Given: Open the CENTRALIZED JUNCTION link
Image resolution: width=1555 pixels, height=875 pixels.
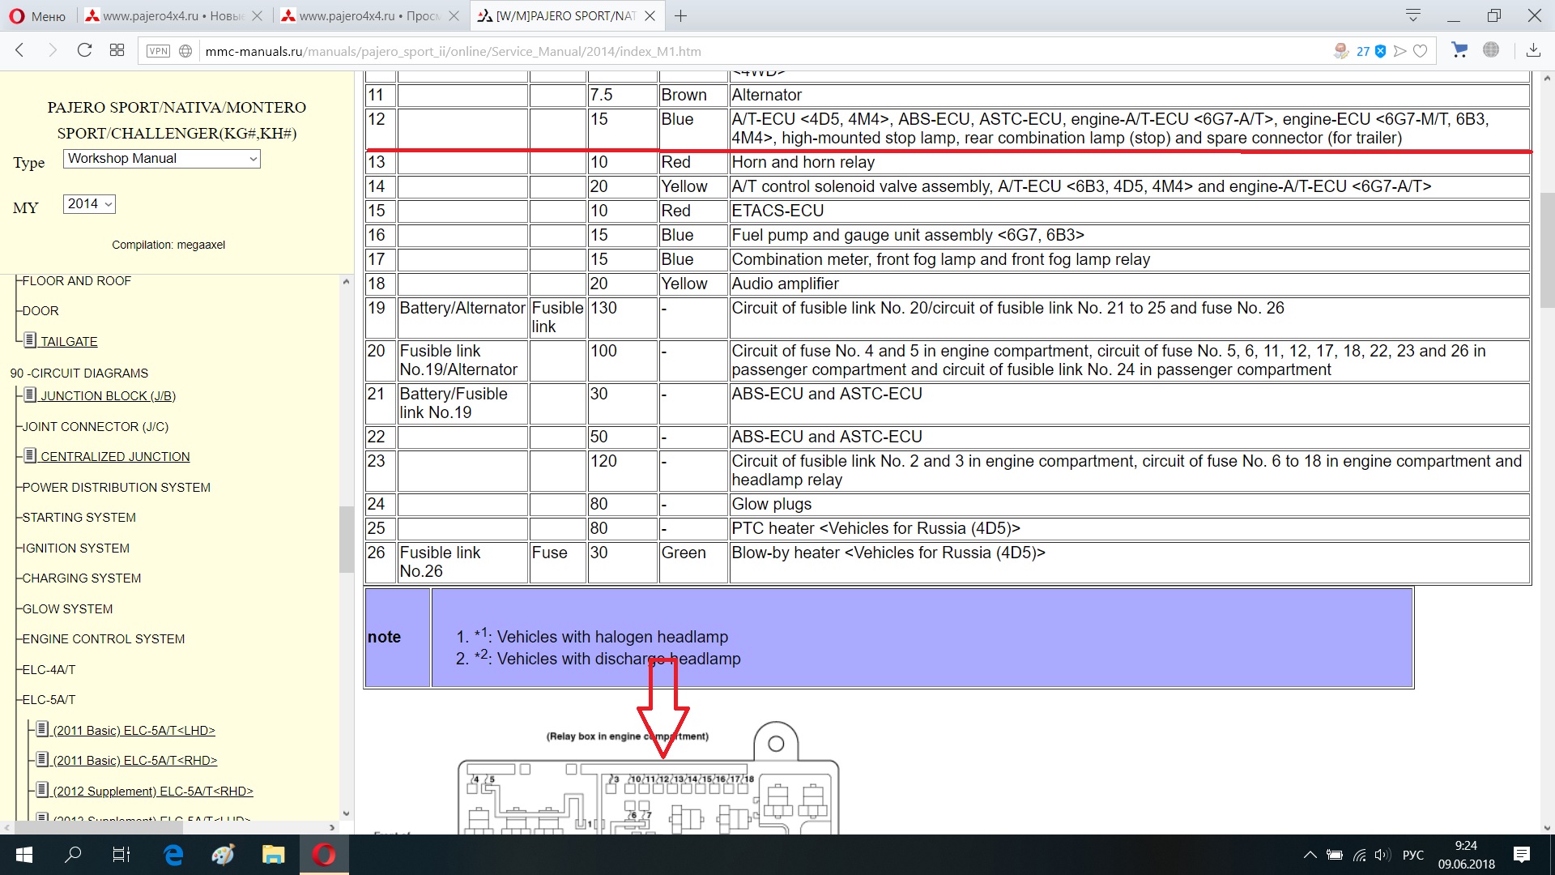Looking at the screenshot, I should tap(115, 457).
